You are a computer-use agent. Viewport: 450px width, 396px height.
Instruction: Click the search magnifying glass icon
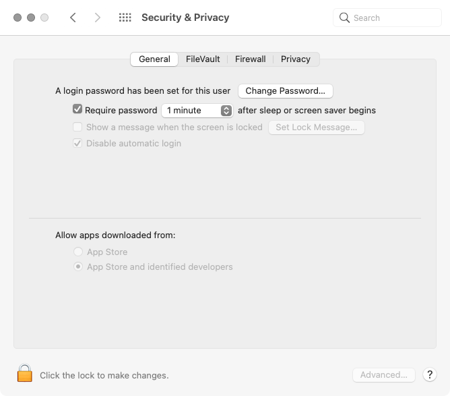coord(344,18)
